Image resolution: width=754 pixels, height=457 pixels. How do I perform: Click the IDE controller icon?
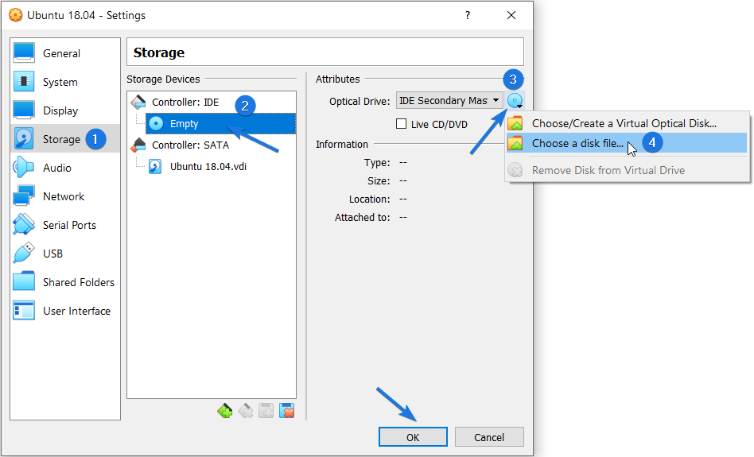[138, 102]
